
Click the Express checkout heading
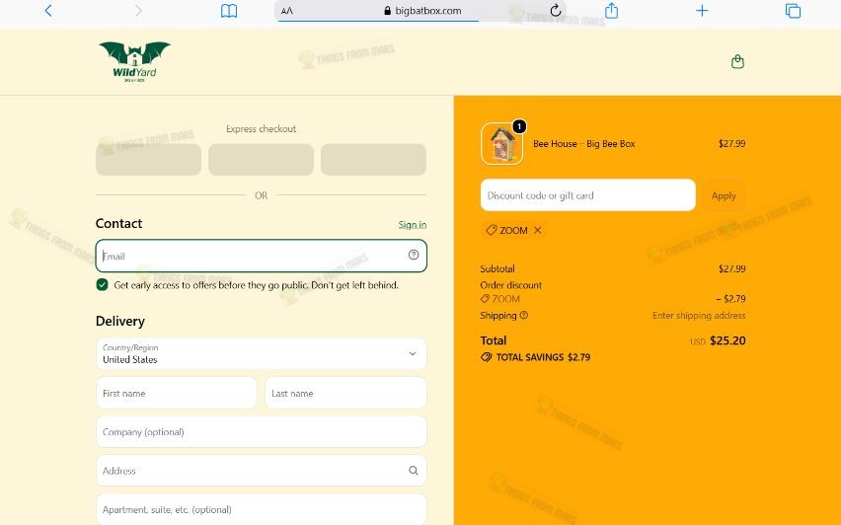[x=261, y=128]
